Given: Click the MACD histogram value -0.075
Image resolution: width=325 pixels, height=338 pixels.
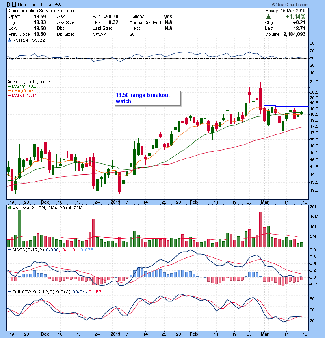Looking at the screenshot, I should [x=86, y=250].
